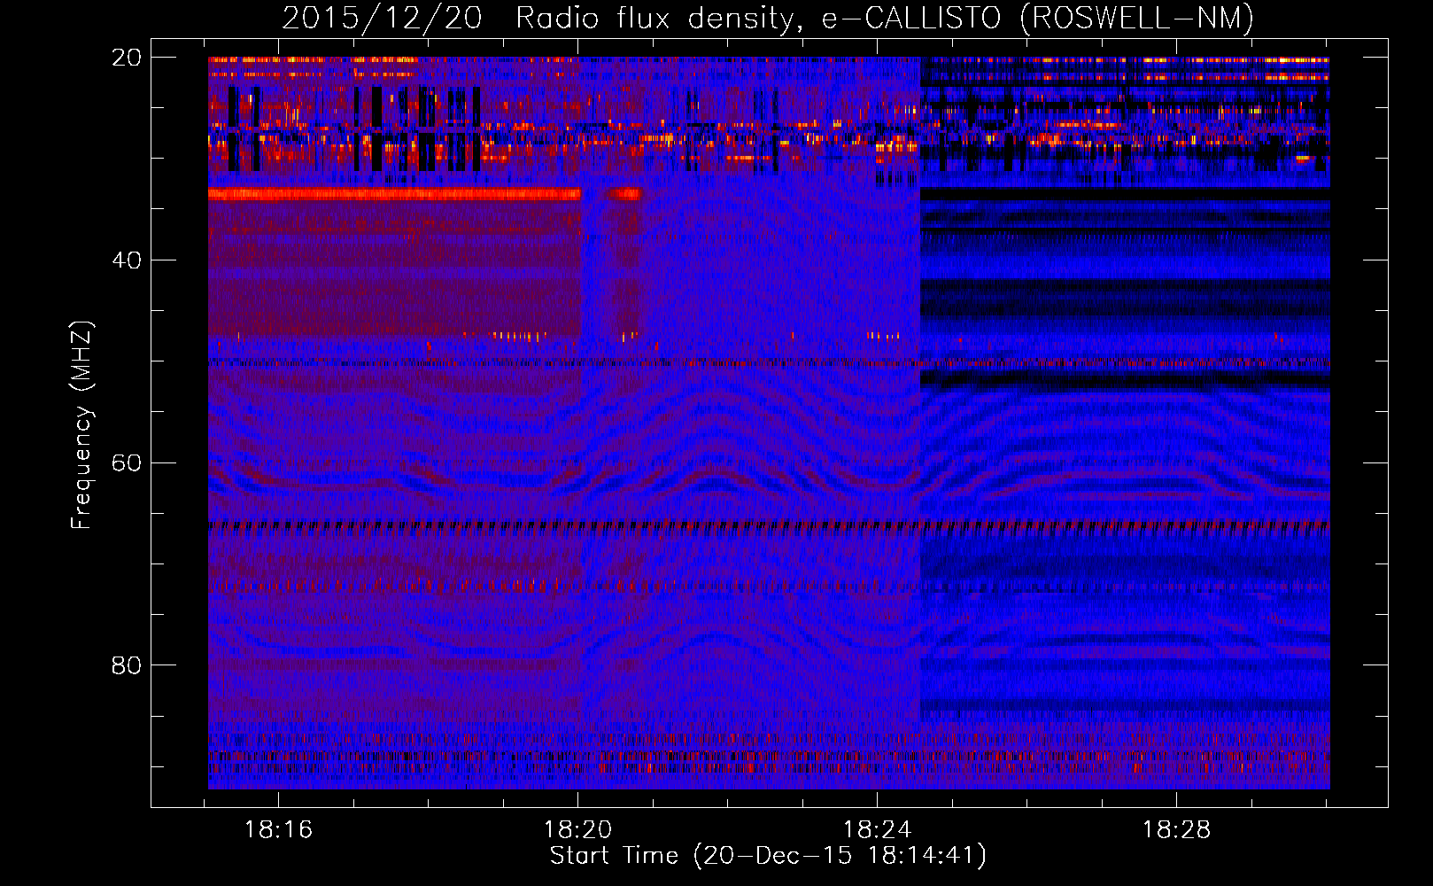Viewport: 1433px width, 886px height.
Task: Click the 18:24 time tick label
Action: (x=877, y=830)
